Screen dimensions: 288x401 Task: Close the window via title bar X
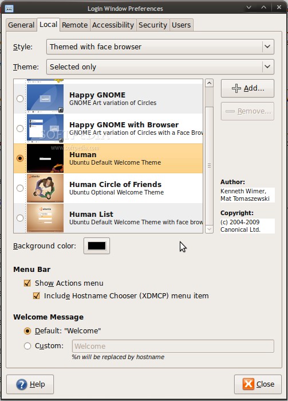279,7
